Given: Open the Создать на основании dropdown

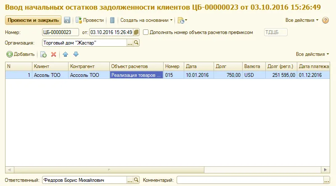Looking at the screenshot, I should pyautogui.click(x=146, y=20).
